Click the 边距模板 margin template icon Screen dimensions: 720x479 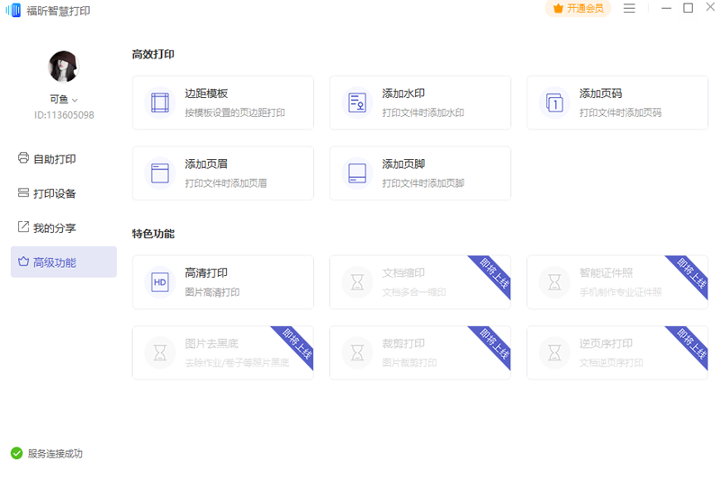[160, 102]
